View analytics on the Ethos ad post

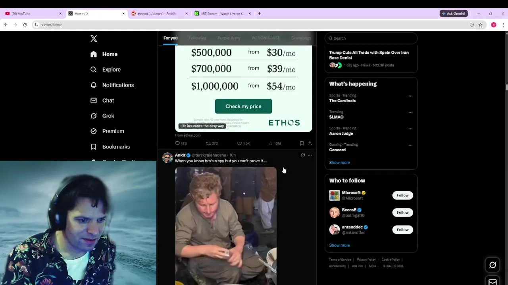click(x=274, y=143)
